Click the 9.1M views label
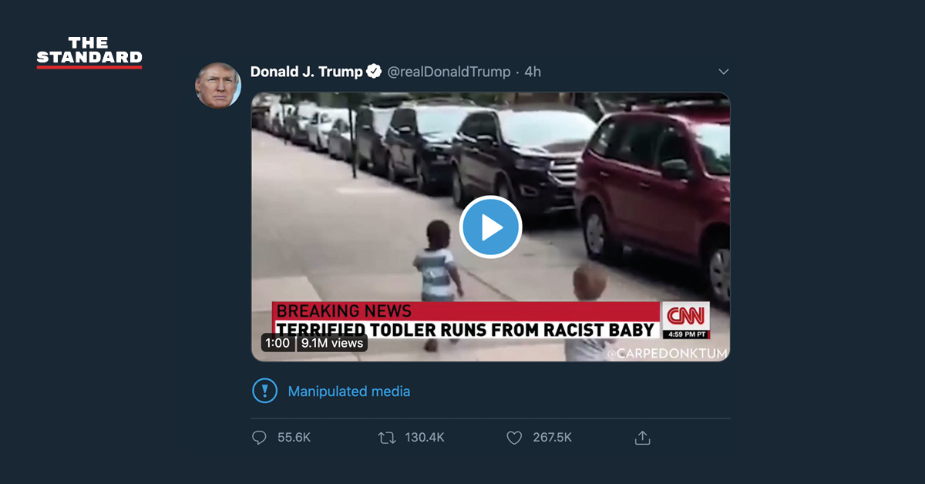The width and height of the screenshot is (925, 484). point(332,343)
